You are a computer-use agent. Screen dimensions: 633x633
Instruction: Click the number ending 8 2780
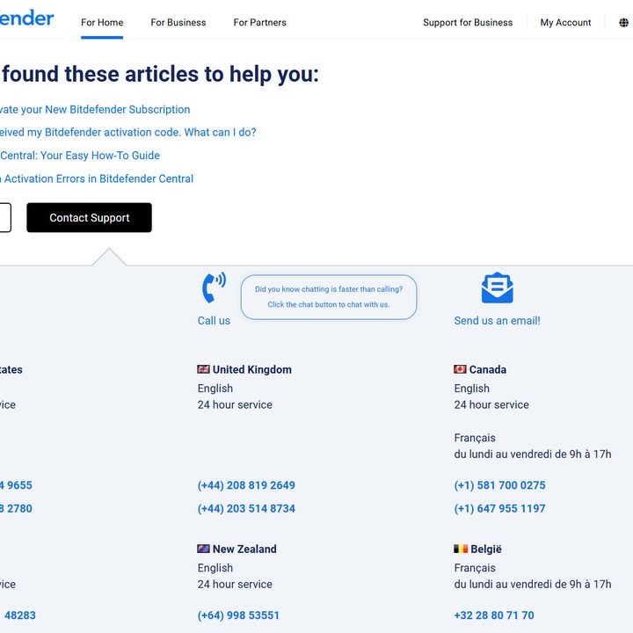coord(16,509)
